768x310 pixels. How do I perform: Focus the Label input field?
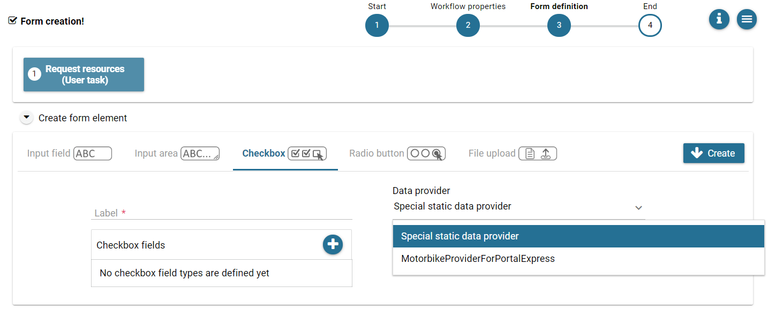point(222,213)
